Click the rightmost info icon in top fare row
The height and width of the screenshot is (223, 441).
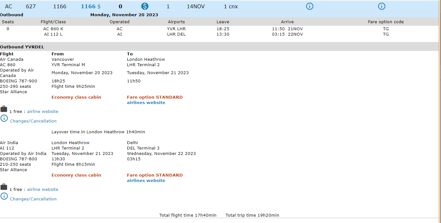coord(382,6)
